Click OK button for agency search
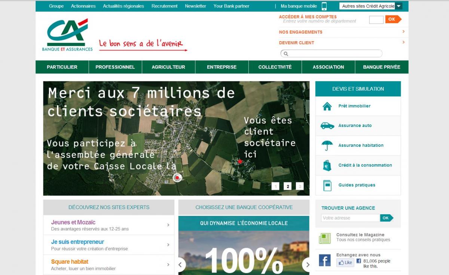This screenshot has height=275, width=449. (387, 218)
